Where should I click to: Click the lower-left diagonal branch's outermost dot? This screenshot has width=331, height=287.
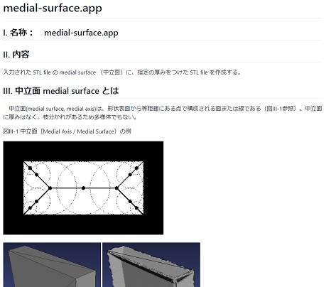(x=30, y=208)
